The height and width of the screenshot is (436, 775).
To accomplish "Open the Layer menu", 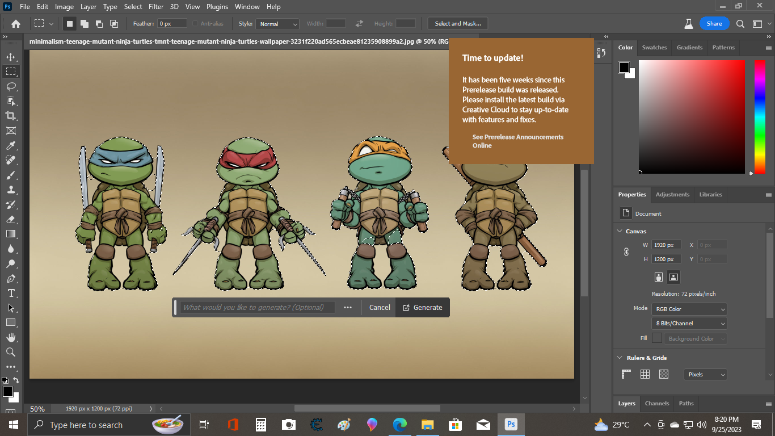I will 89,7.
